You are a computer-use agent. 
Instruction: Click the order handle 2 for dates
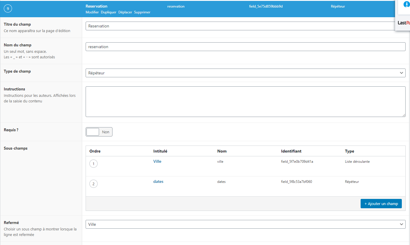[x=94, y=184]
